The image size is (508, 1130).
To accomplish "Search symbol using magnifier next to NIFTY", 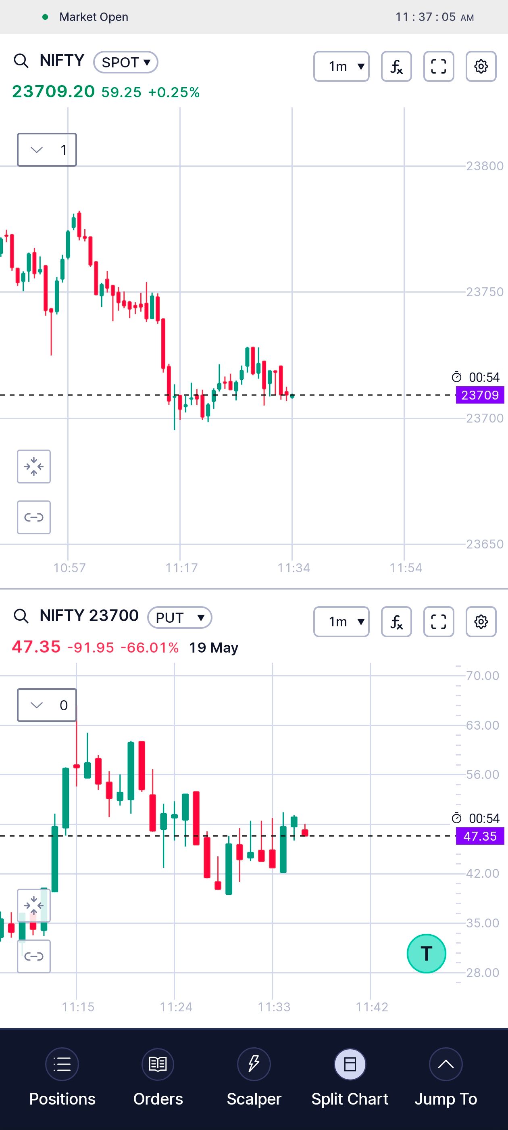I will (x=21, y=61).
